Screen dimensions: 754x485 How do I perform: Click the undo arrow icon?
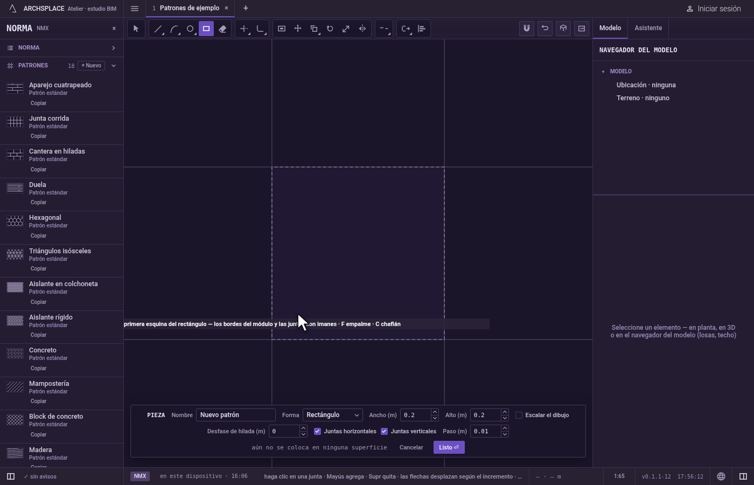click(x=545, y=29)
